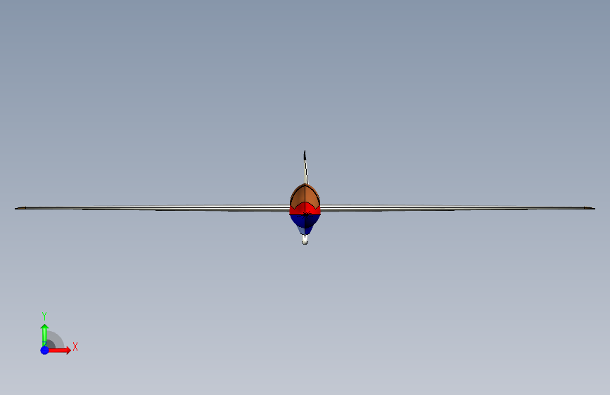Select the white landing wheel under fuselage
610x395 pixels.
(x=305, y=240)
